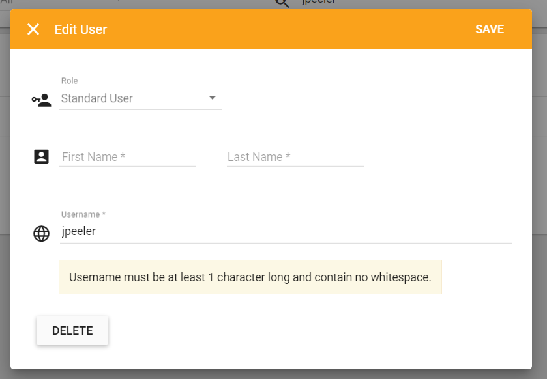Screen dimensions: 547x379
Task: Click into the jpeeler username field
Action: [286, 231]
